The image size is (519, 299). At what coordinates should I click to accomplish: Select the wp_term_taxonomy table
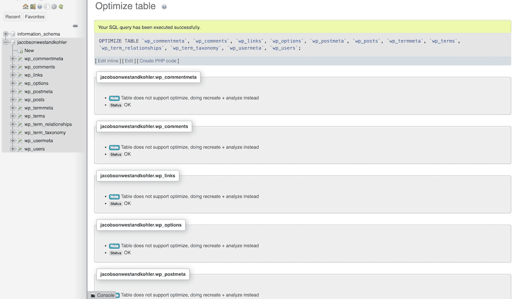(x=46, y=132)
